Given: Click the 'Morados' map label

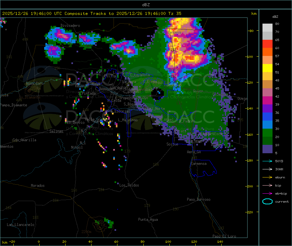Looking at the screenshot, I should (38, 186).
